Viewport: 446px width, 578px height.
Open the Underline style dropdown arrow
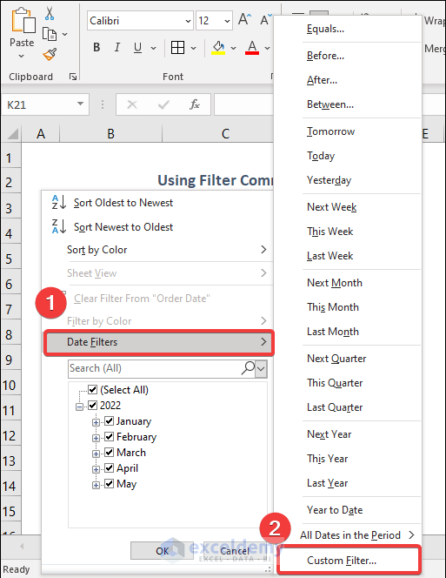click(154, 48)
